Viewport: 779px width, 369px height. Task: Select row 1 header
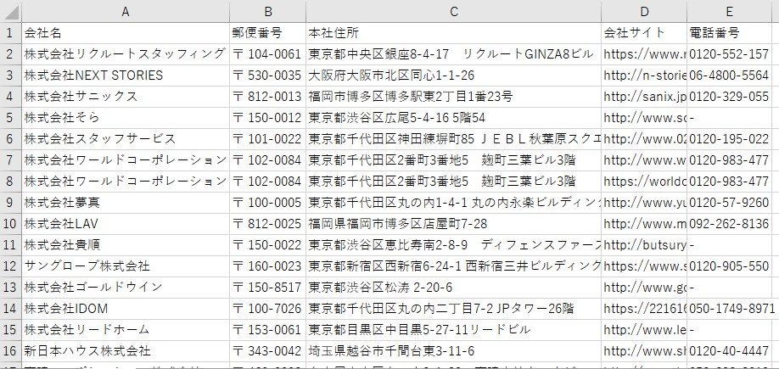click(x=11, y=33)
